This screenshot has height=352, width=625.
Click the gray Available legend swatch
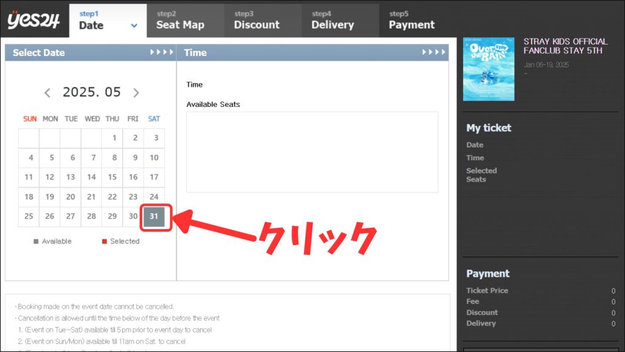pos(36,241)
